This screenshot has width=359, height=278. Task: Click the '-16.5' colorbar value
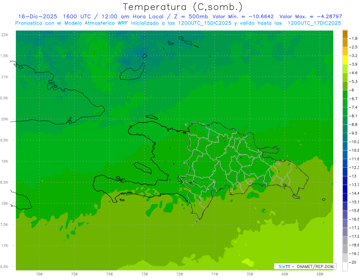pyautogui.click(x=354, y=219)
